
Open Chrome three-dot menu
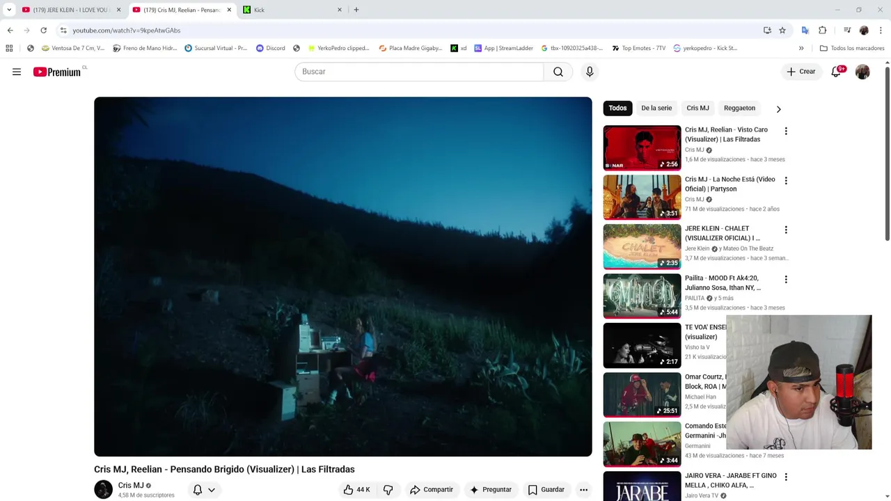pos(881,31)
